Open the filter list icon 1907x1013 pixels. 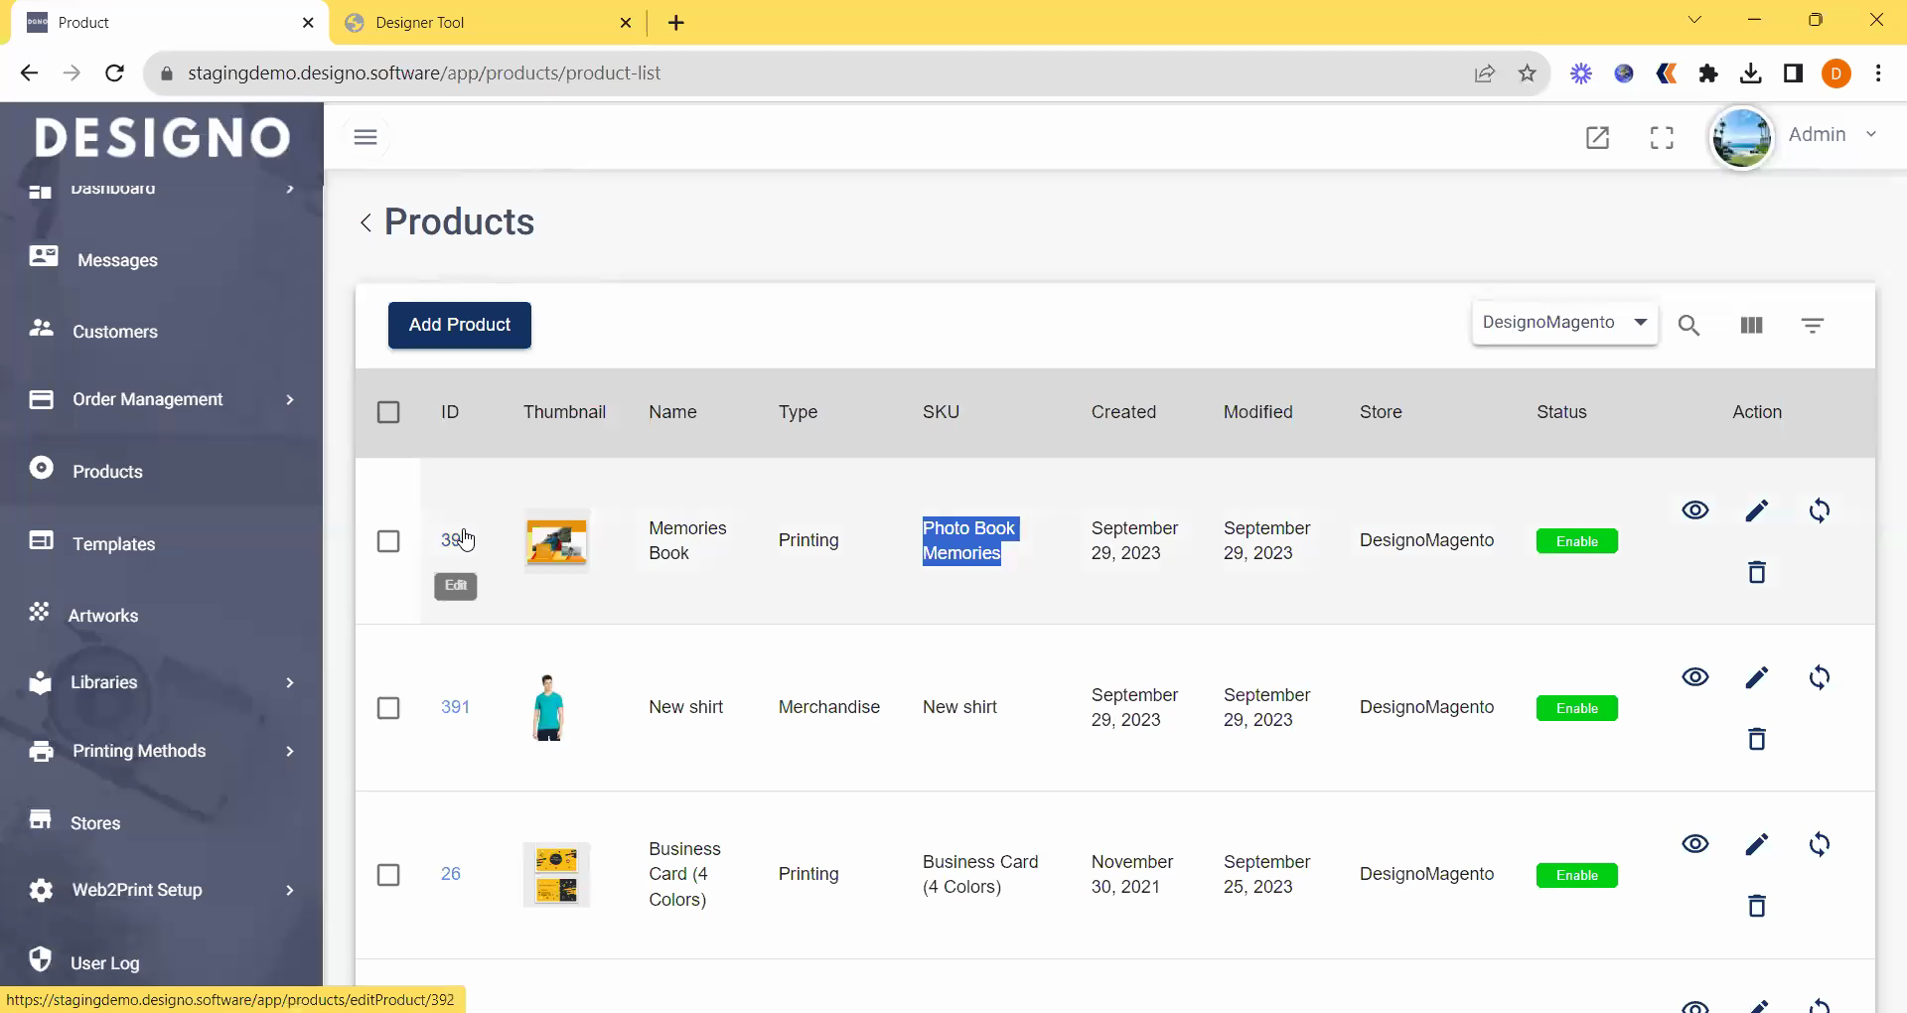click(1812, 326)
